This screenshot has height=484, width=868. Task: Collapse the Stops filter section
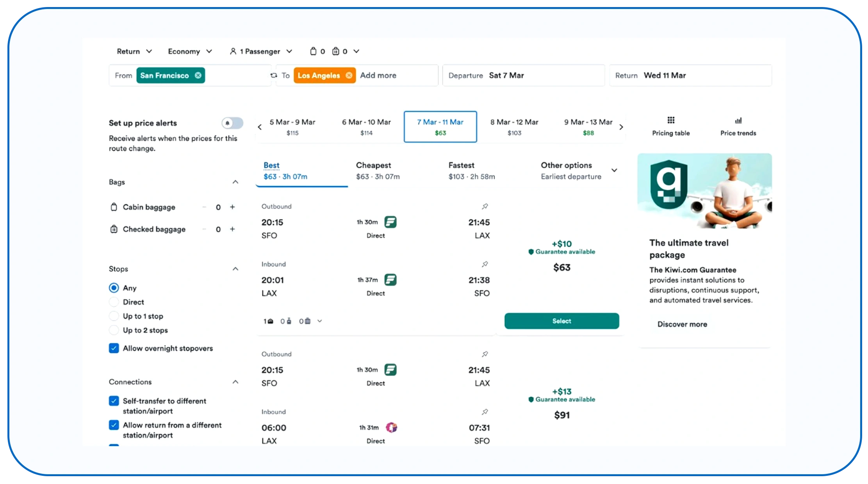click(x=235, y=269)
